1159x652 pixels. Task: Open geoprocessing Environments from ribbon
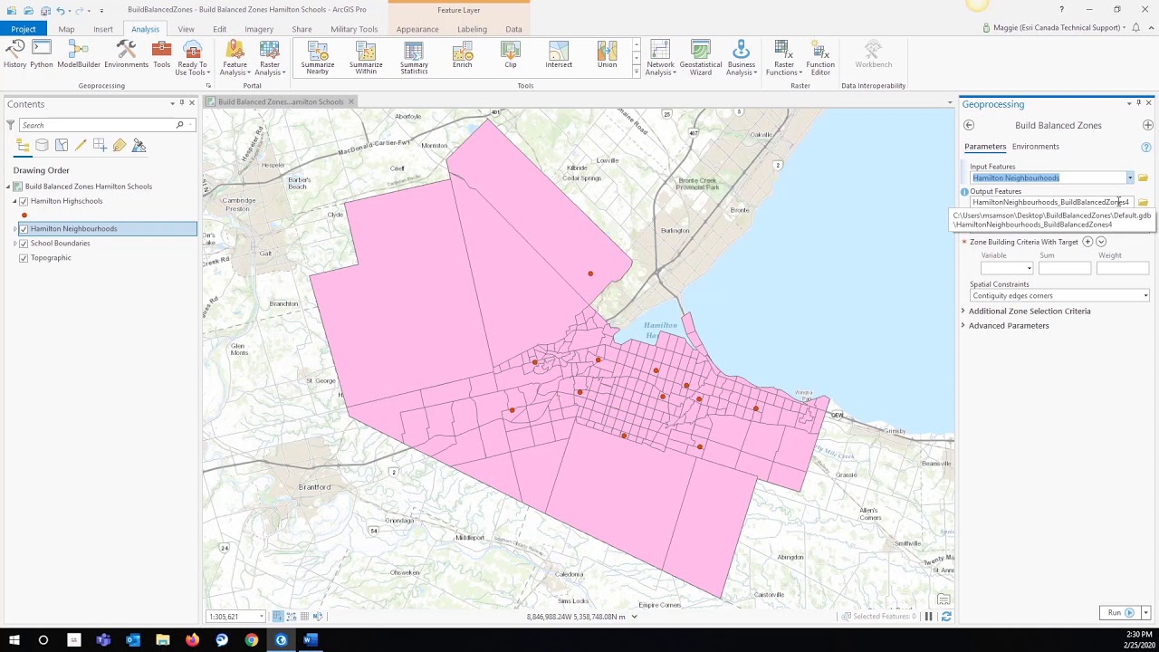126,56
